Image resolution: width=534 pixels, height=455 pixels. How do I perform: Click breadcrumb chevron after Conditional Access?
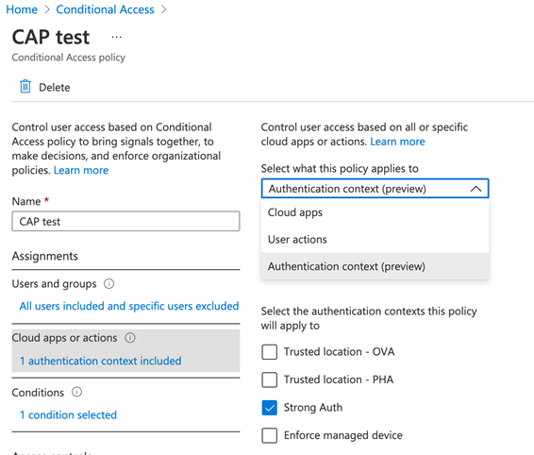(164, 9)
